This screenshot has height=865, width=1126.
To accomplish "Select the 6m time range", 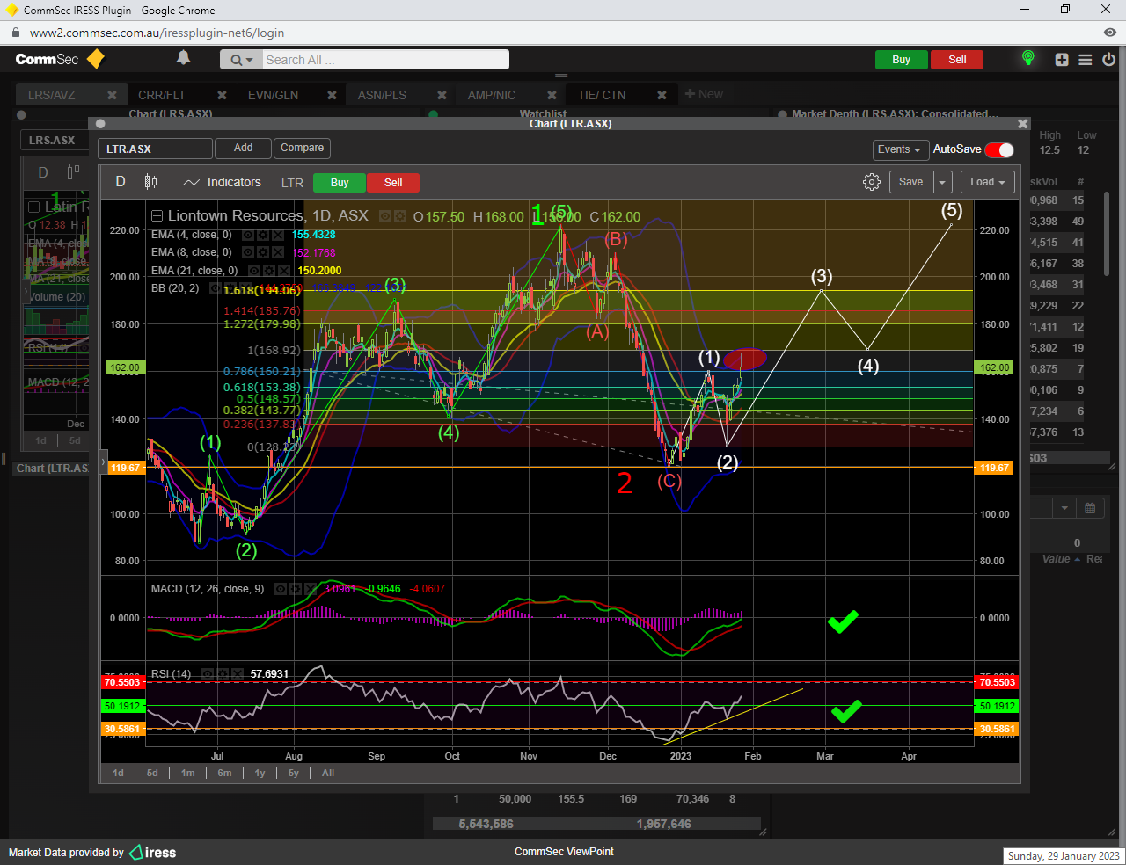I will pyautogui.click(x=224, y=773).
